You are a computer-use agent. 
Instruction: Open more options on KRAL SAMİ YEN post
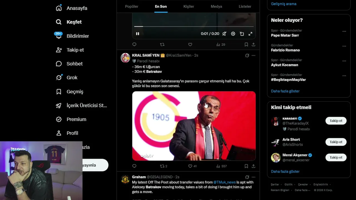pyautogui.click(x=253, y=56)
